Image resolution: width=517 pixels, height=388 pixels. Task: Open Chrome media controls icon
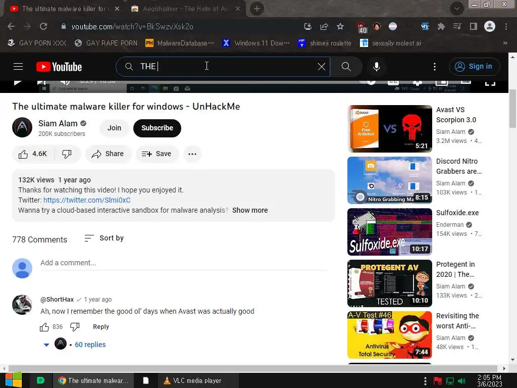click(457, 26)
